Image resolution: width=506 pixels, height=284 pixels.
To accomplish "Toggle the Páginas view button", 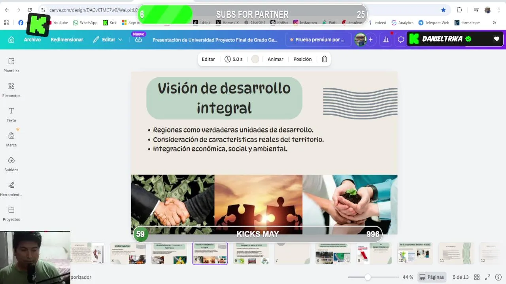I will point(432,277).
